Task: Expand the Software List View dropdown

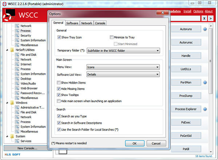Action: (123, 74)
